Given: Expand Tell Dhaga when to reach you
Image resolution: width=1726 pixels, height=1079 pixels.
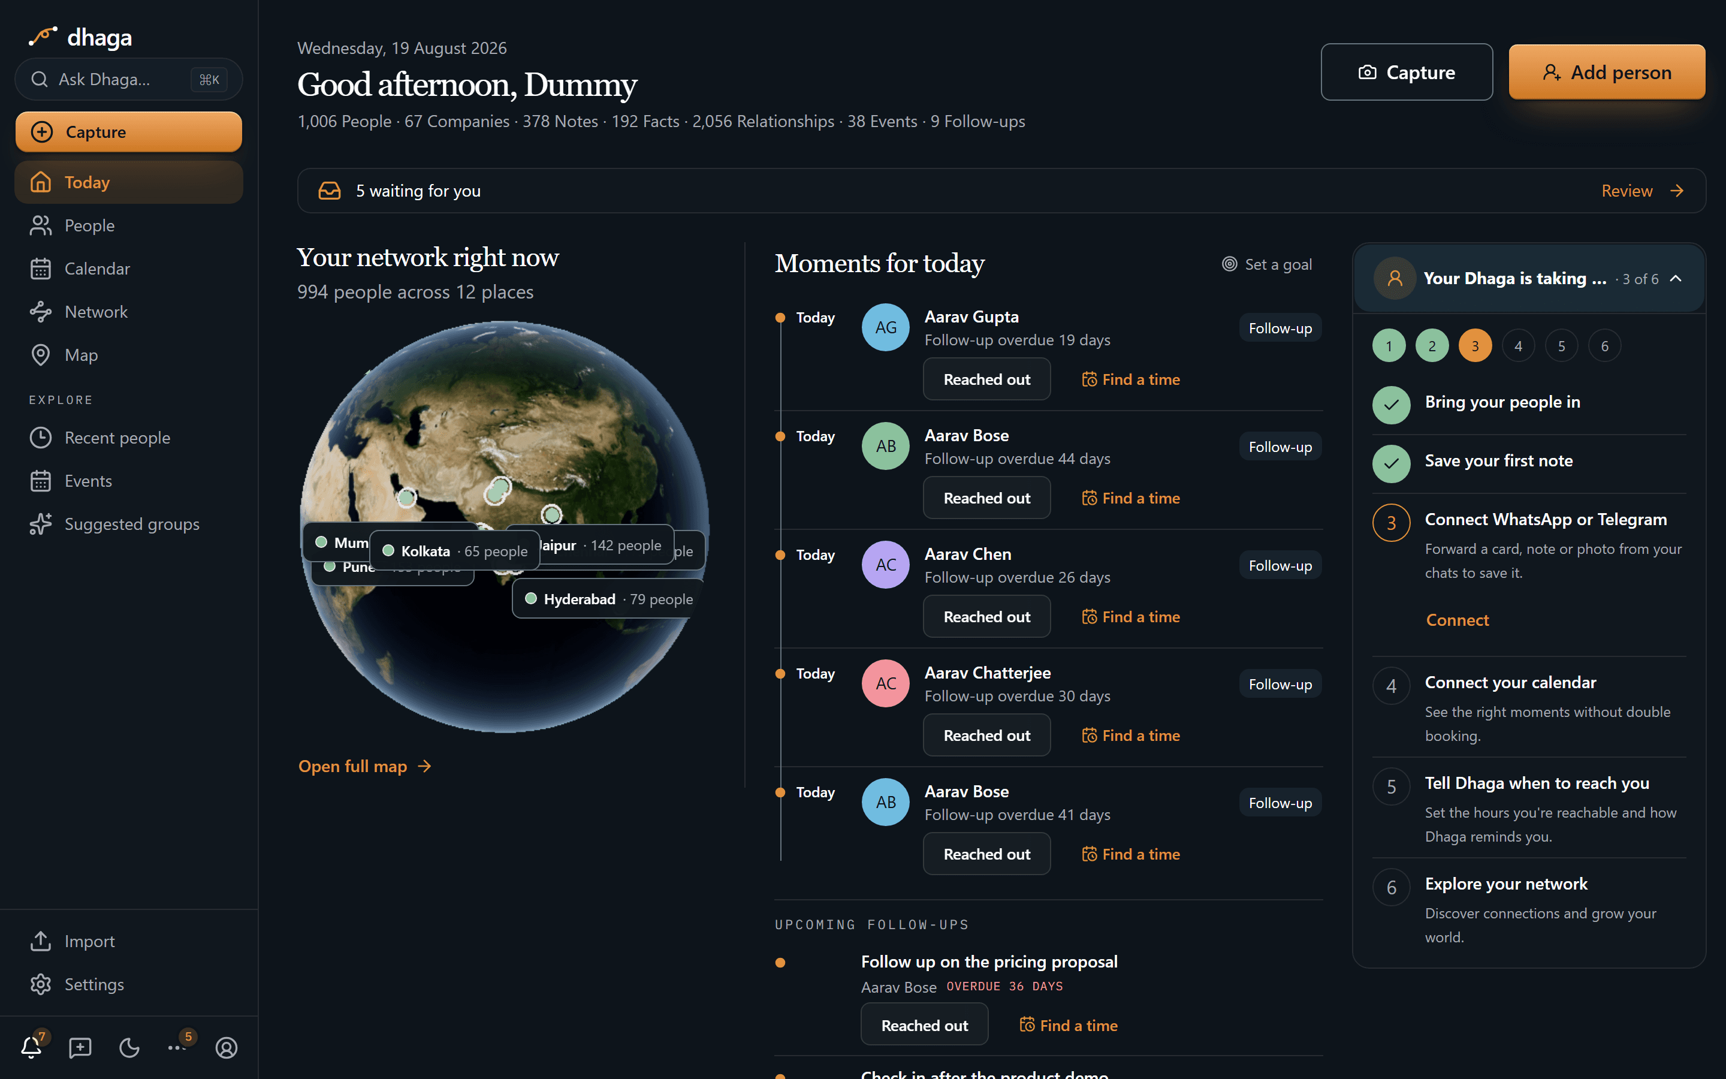Looking at the screenshot, I should click(x=1529, y=808).
